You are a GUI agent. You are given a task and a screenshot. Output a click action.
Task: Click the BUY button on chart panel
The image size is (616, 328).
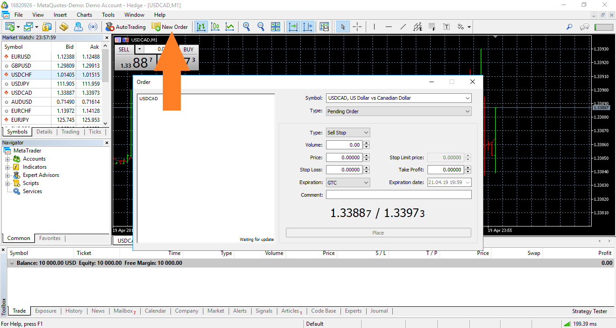tap(188, 50)
